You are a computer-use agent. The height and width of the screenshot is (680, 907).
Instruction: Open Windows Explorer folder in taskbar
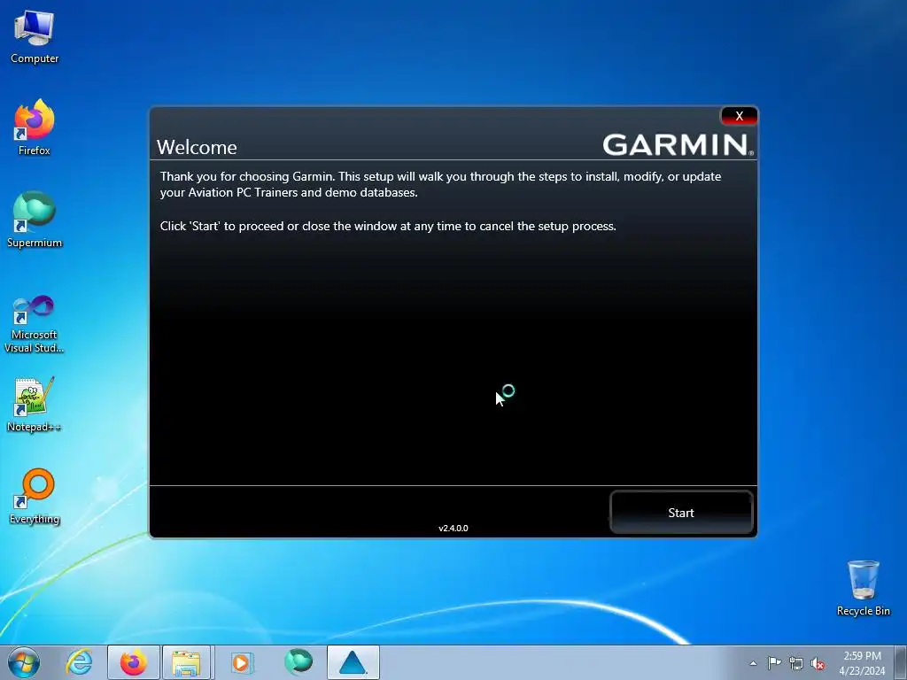[186, 662]
